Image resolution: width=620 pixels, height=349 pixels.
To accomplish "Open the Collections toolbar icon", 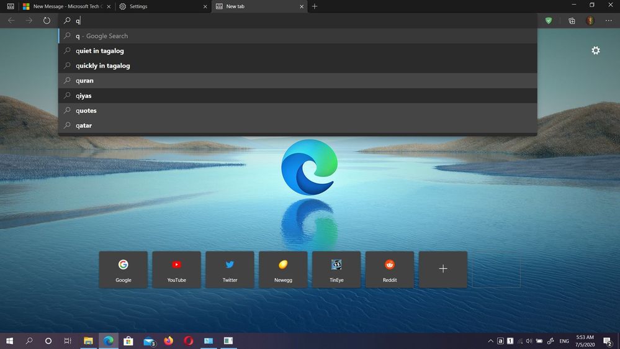I will pos(572,20).
